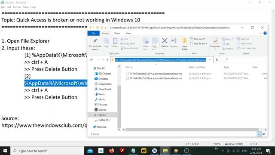Viewport: 275px width, 155px height.
Task: Open the Easy access dropdown
Action: tap(199, 43)
